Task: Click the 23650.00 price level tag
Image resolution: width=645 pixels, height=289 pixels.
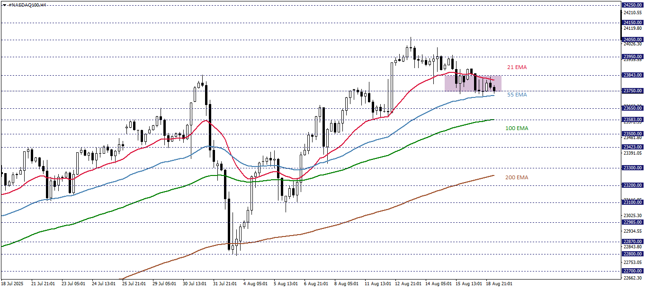Action: pos(633,108)
